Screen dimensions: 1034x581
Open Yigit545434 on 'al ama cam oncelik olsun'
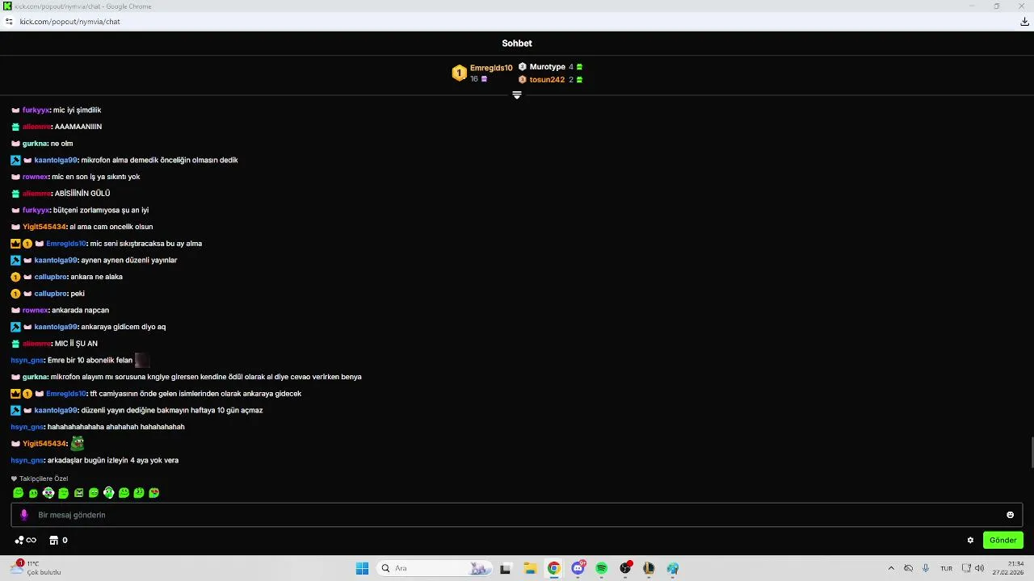pos(44,227)
